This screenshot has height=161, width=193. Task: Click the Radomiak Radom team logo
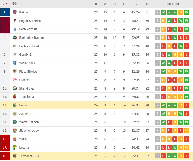pyautogui.click(x=15, y=38)
